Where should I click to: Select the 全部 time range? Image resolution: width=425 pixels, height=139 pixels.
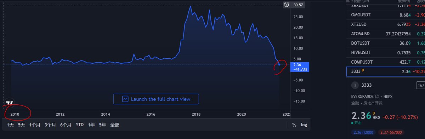pyautogui.click(x=115, y=125)
